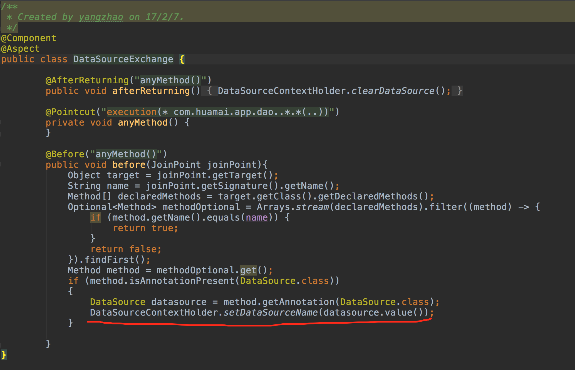575x370 pixels.
Task: Click the italic stream call on Arrays
Action: [312, 207]
